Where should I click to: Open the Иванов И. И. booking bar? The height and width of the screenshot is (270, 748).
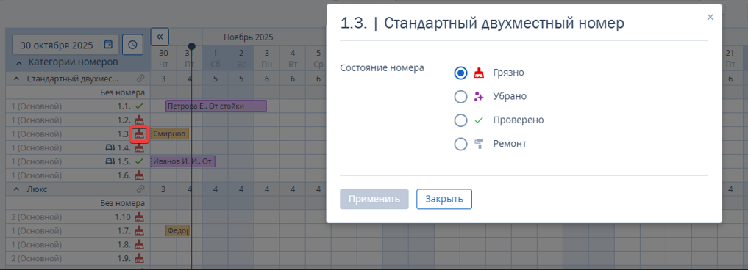point(182,162)
